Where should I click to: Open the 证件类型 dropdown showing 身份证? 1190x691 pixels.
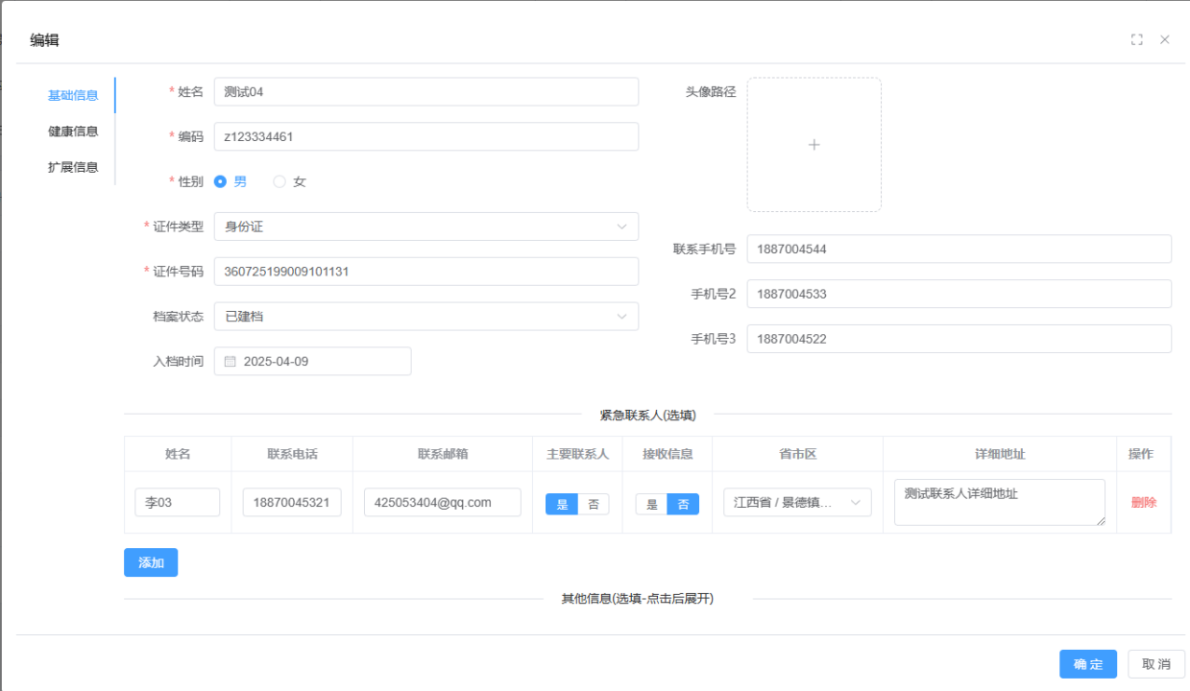(x=426, y=226)
